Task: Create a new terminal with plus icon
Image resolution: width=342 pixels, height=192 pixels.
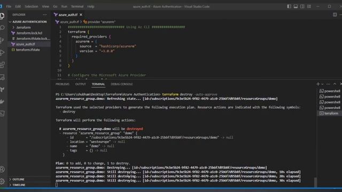Action: click(318, 84)
